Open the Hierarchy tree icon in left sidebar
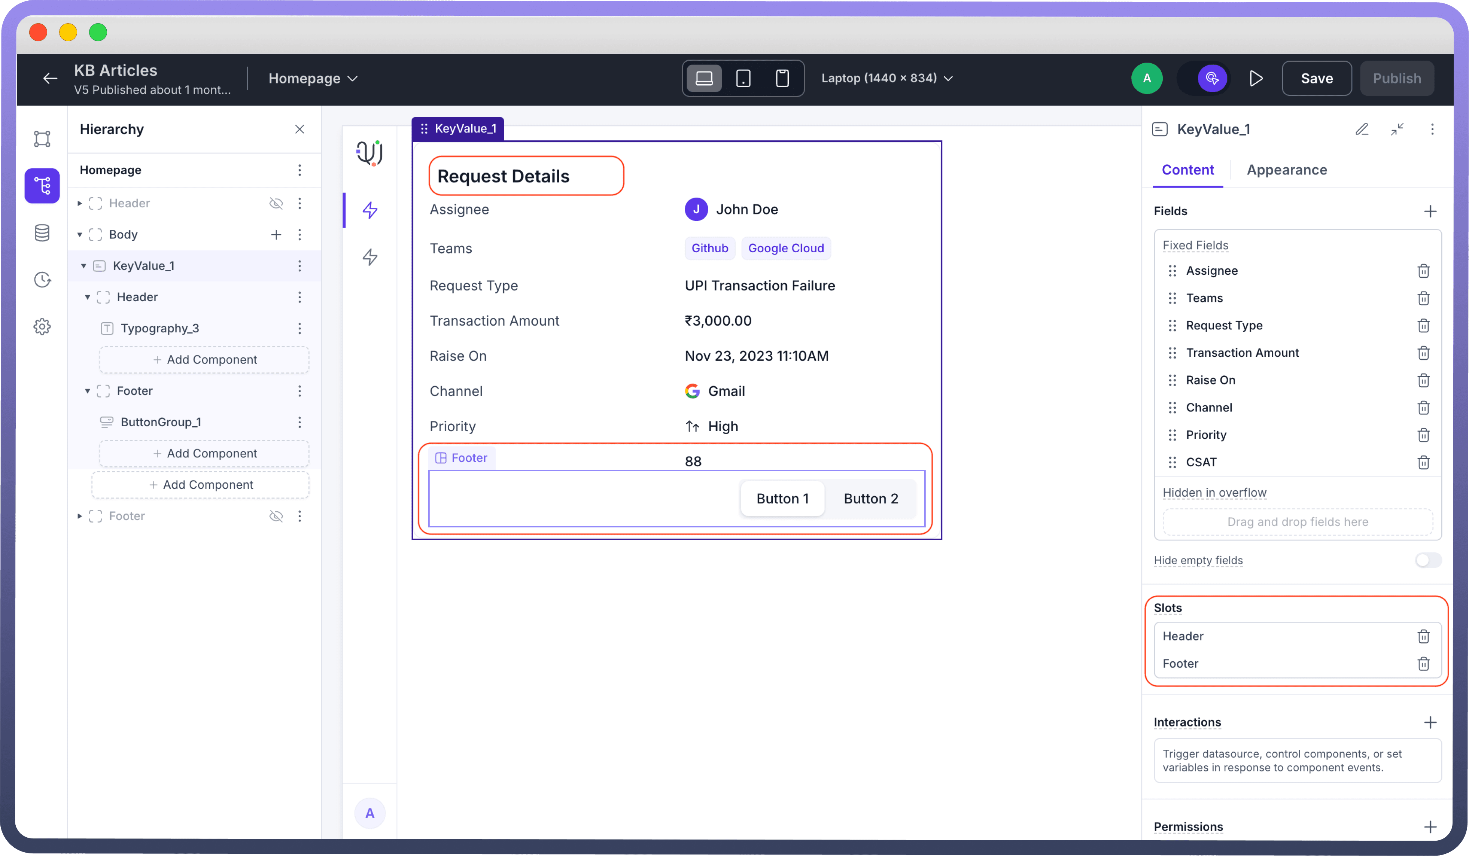 click(42, 186)
